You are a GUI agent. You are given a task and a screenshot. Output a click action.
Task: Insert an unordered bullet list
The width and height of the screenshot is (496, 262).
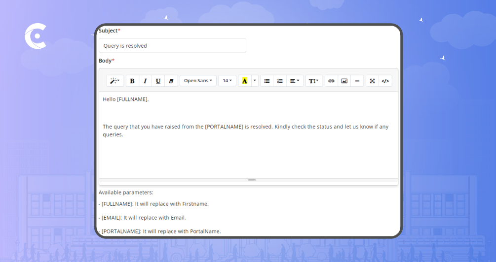point(267,81)
